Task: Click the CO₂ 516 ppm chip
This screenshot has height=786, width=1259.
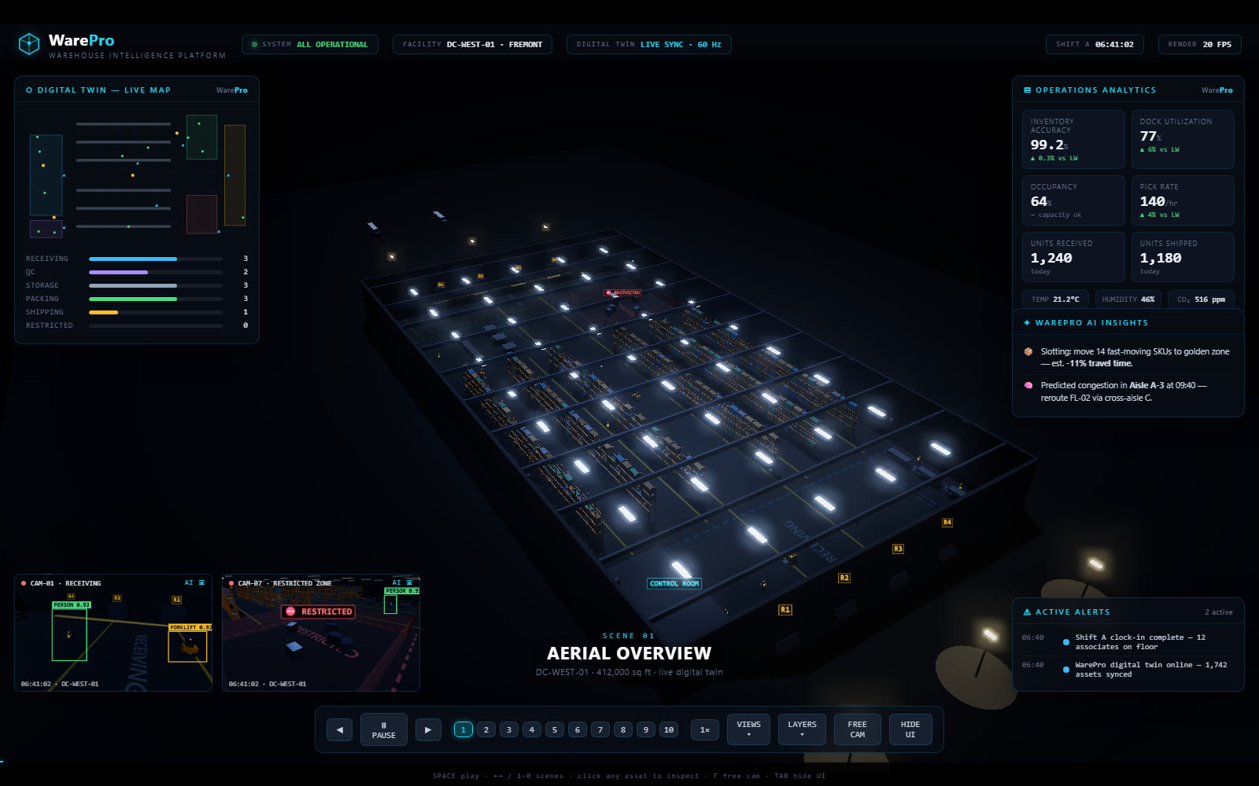Action: [1201, 299]
